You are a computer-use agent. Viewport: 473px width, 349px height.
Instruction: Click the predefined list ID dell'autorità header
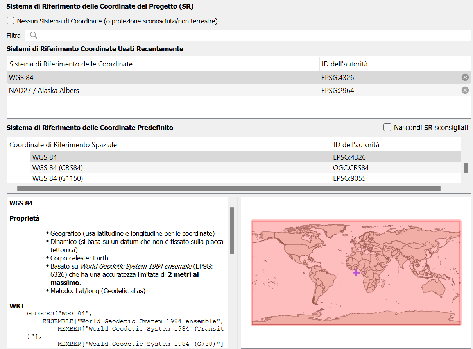[396, 144]
